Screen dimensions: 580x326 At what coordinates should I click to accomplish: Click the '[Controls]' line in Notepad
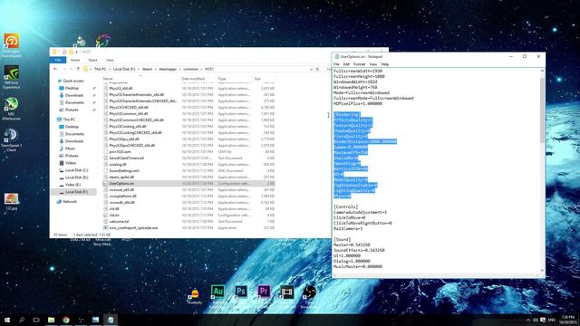coord(345,207)
